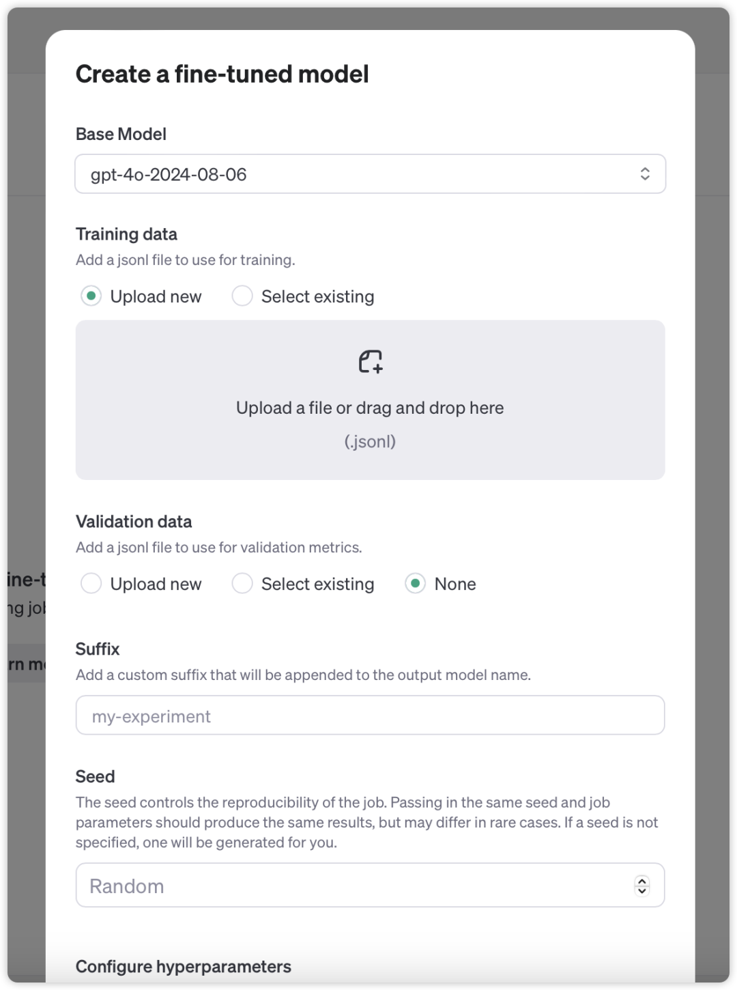Click the Suffix field label
The width and height of the screenshot is (737, 990).
[x=98, y=649]
